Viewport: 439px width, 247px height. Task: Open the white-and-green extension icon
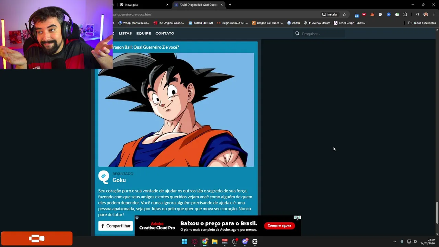pos(397,14)
